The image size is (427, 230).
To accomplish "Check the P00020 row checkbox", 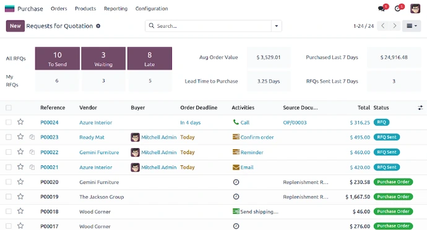I will [9, 182].
